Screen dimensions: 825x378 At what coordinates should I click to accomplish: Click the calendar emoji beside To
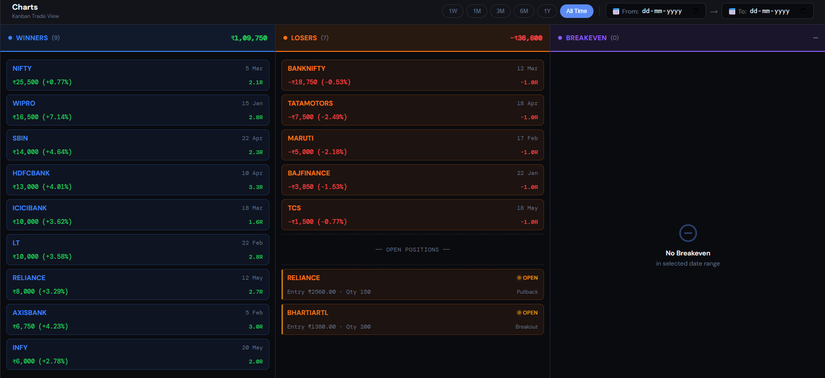(x=732, y=11)
